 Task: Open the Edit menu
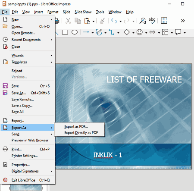point(15,12)
